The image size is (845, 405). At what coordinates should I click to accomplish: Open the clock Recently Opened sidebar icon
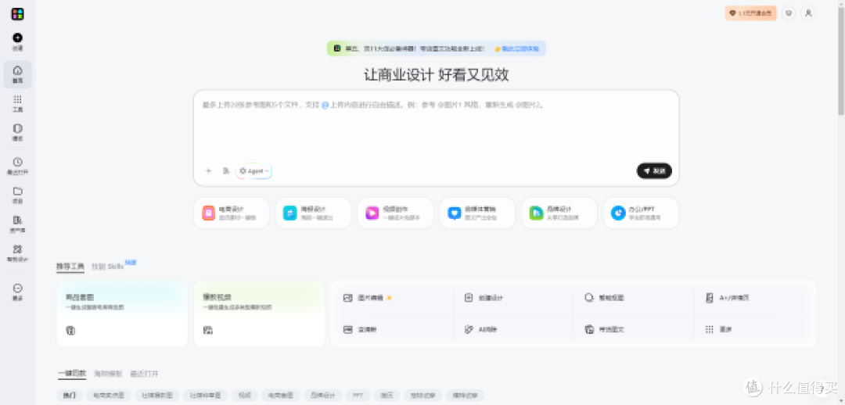[17, 162]
